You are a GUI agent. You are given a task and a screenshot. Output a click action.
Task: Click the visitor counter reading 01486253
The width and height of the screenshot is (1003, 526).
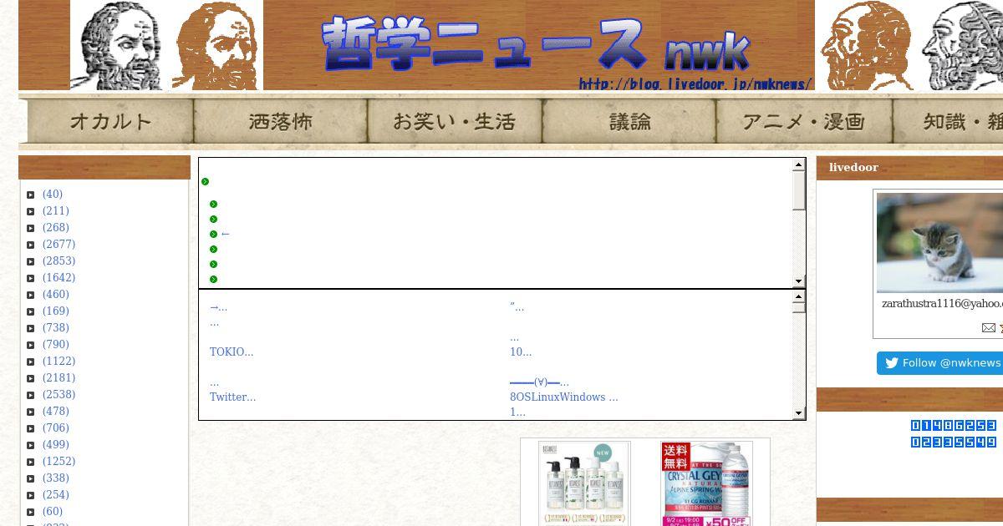(x=954, y=426)
